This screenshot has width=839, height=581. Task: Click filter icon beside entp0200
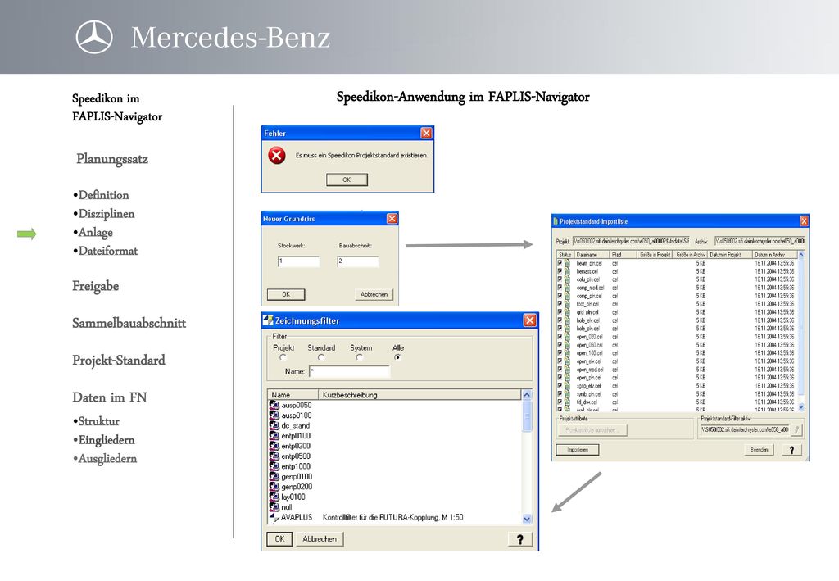tap(274, 446)
